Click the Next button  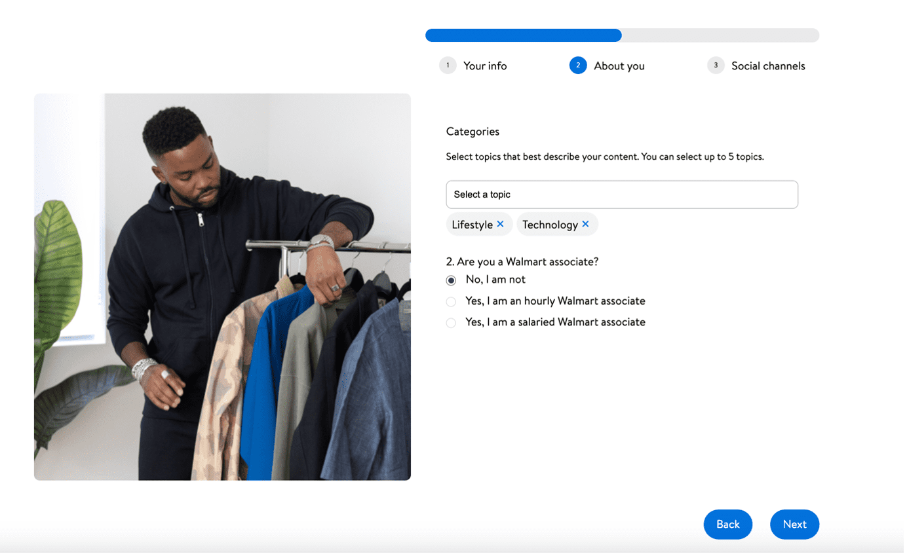(794, 524)
